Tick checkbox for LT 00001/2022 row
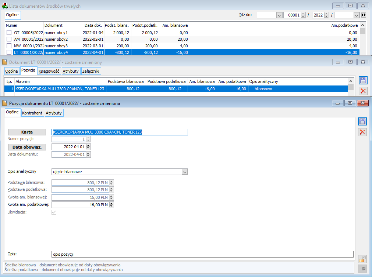372x277 pixels. (9, 52)
